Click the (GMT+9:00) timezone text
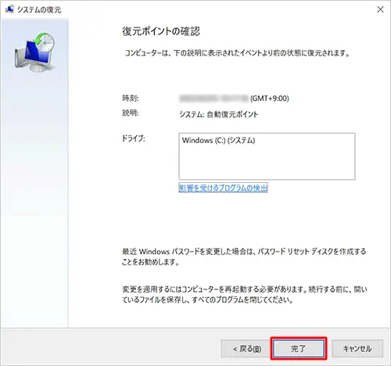The width and height of the screenshot is (391, 366). pos(270,99)
